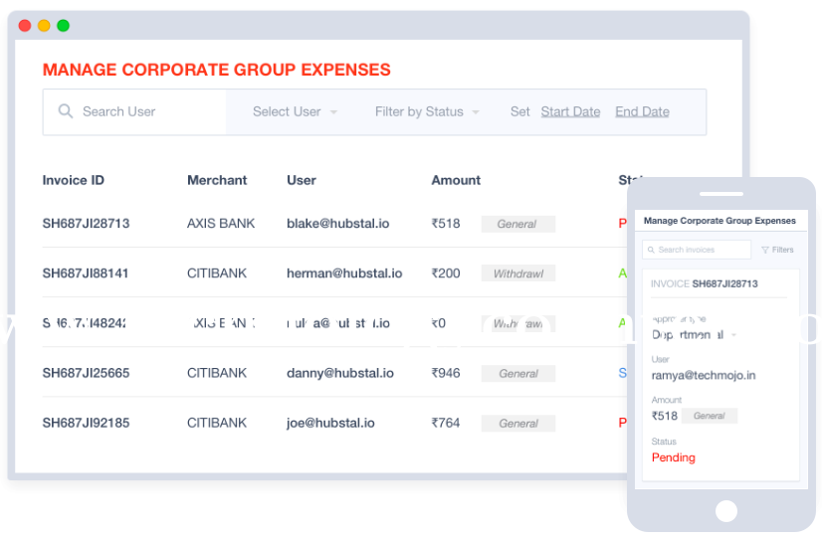Click the CITIBANK merchant for danny@hubstal.io

(217, 373)
